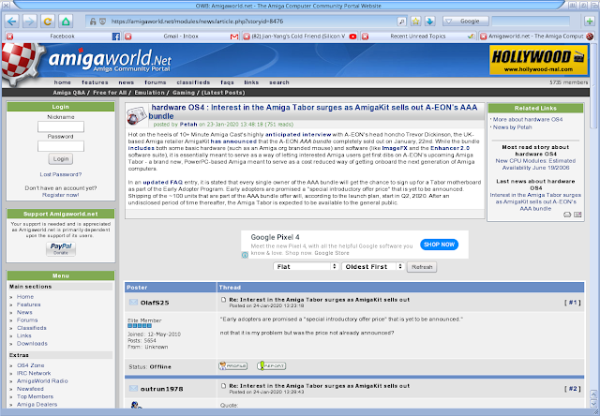The image size is (600, 416).
Task: Open AmigaWorld Radio in the Extras menu
Action: pos(42,381)
